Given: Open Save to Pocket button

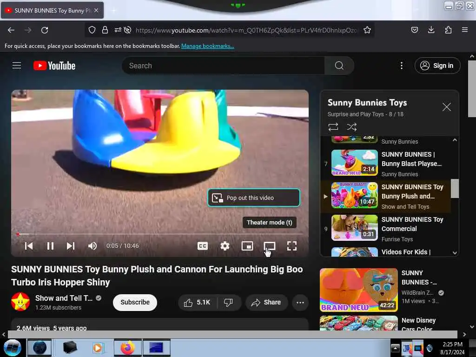Looking at the screenshot, I should [x=415, y=30].
